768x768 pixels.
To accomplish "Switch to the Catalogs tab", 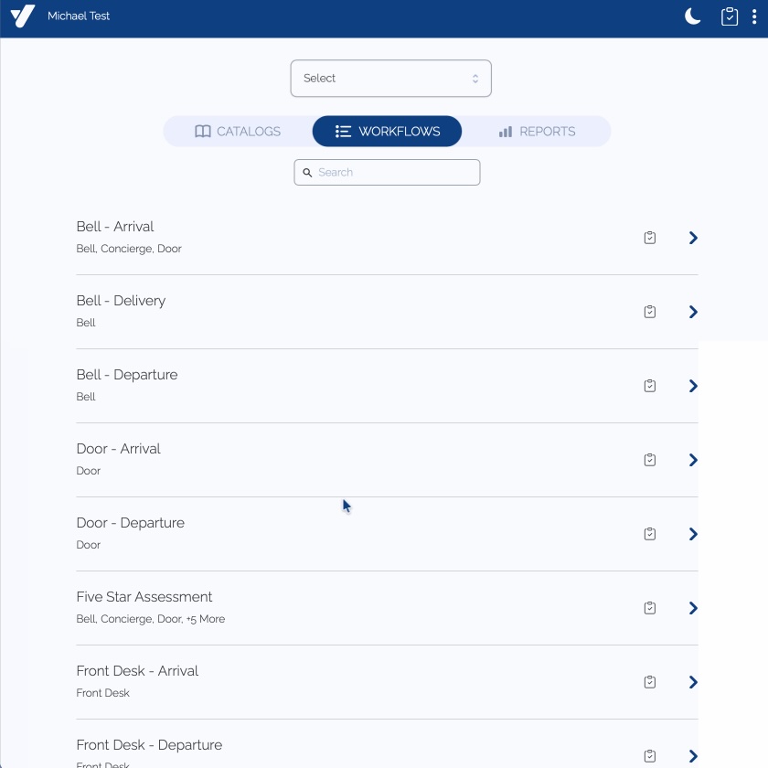I will click(238, 131).
